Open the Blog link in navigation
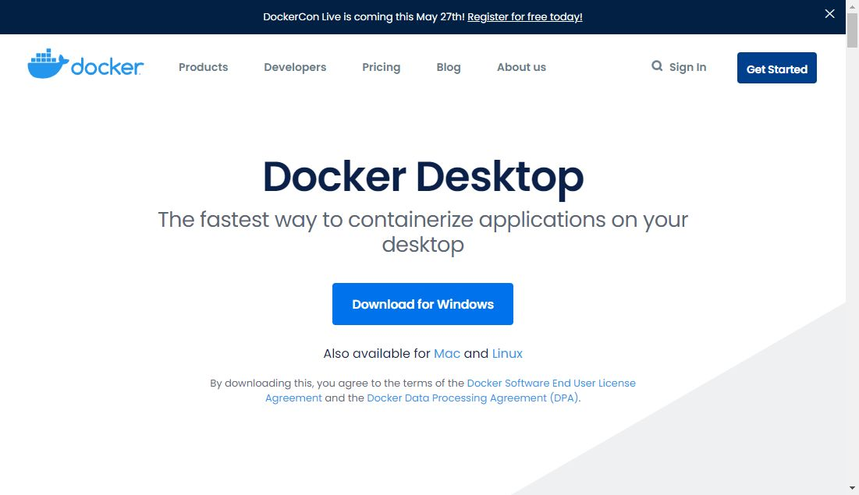Image resolution: width=859 pixels, height=495 pixels. [x=449, y=67]
